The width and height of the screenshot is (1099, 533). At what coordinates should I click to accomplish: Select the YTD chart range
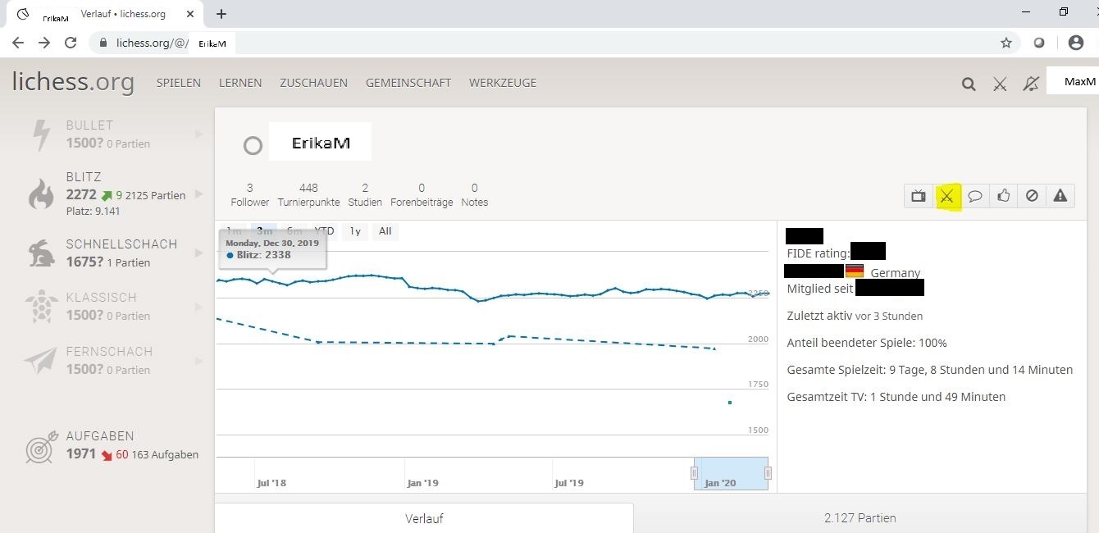[324, 231]
